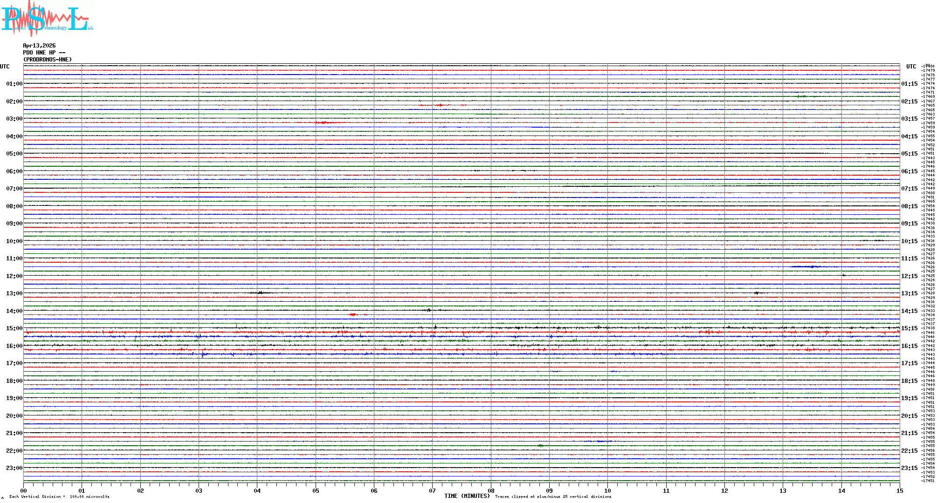
Task: Click the right UTC axis label
Action: [911, 67]
